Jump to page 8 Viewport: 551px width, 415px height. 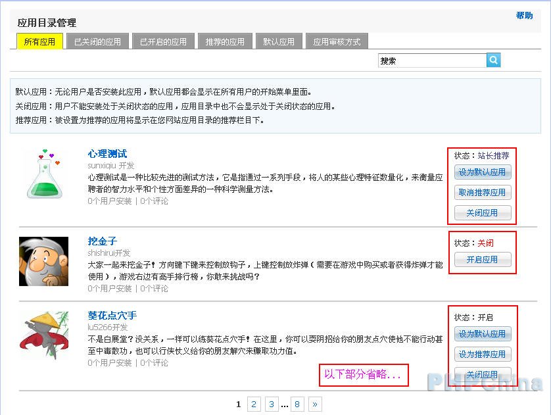[297, 404]
